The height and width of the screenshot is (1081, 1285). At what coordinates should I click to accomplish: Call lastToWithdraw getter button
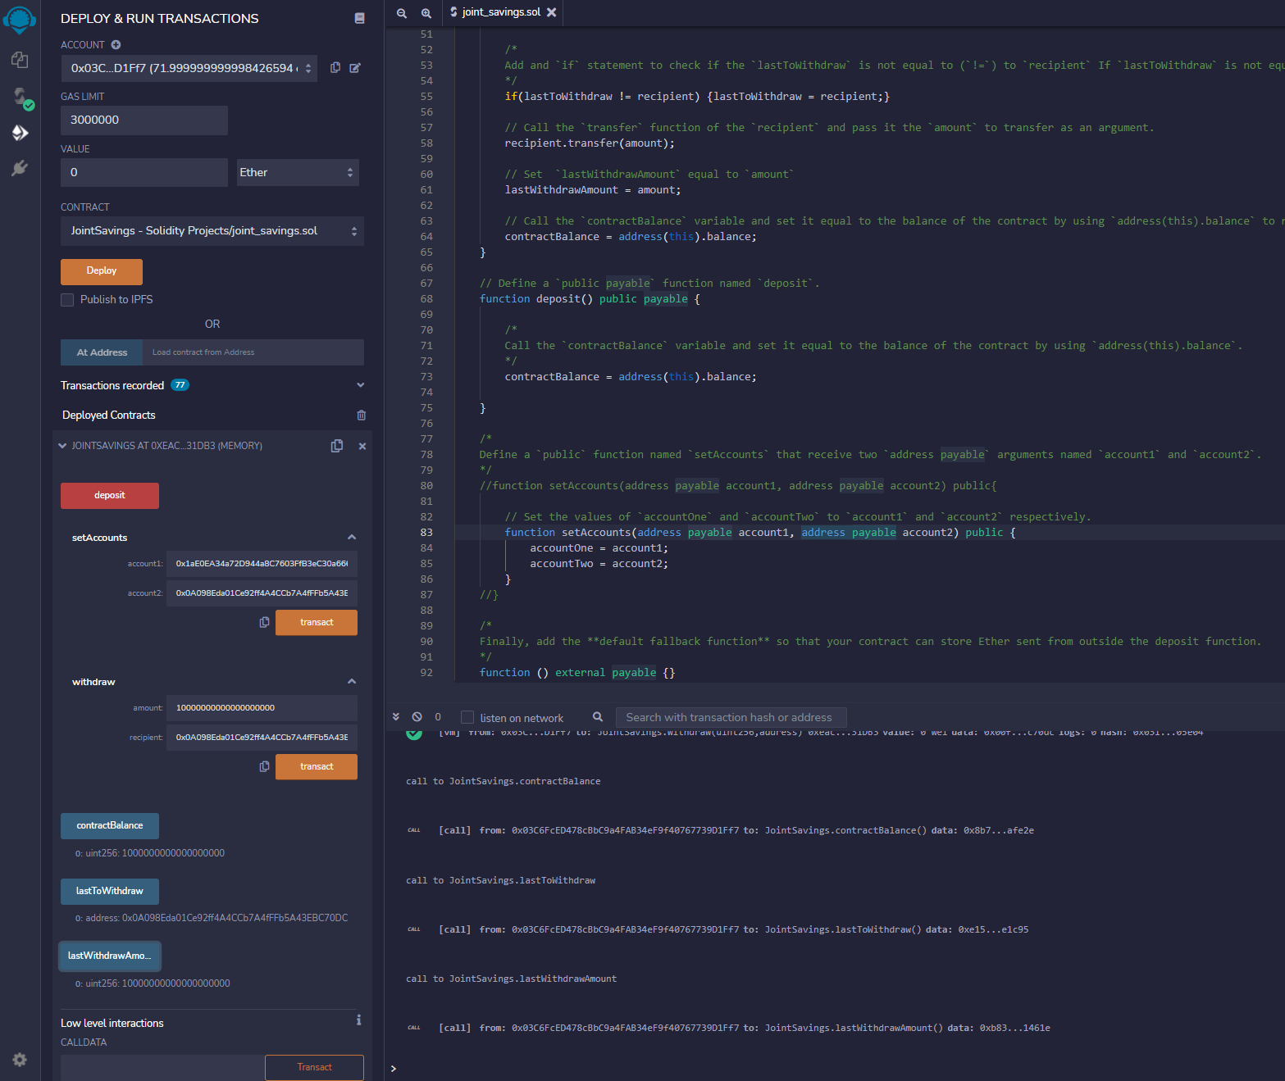110,891
